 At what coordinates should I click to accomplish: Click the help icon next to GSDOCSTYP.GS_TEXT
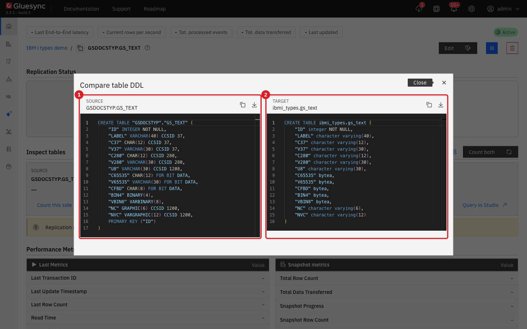pos(147,48)
